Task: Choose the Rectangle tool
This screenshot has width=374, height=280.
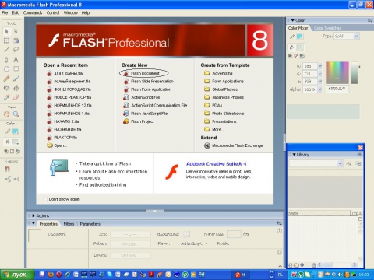Action: (x=16, y=69)
